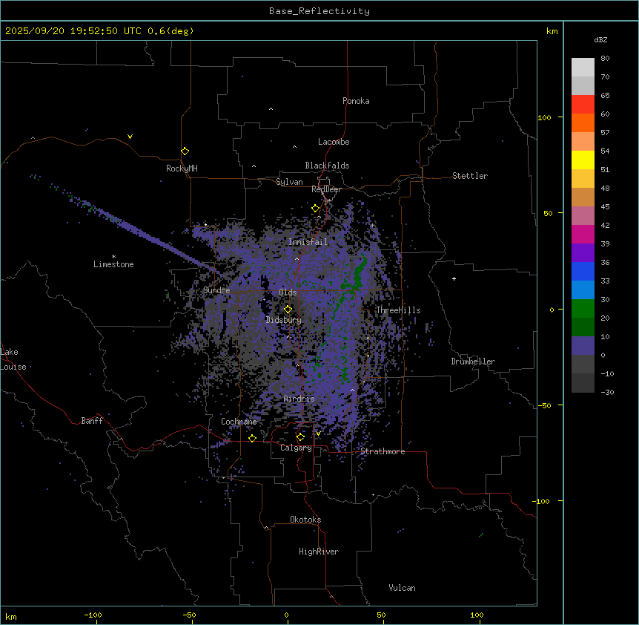Click the UTC timestamp text
Image resolution: width=639 pixels, height=625 pixels.
(x=99, y=31)
